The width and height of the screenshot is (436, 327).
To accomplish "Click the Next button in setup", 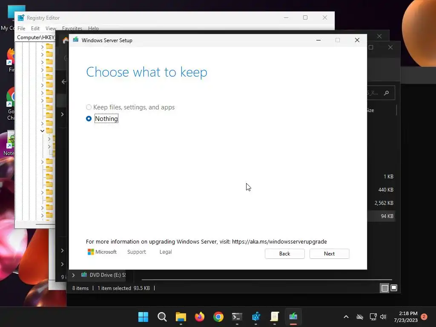I will pyautogui.click(x=329, y=254).
